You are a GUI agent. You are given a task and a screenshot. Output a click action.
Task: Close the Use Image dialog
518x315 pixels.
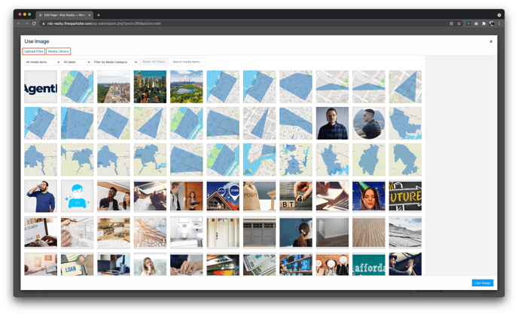tap(491, 41)
